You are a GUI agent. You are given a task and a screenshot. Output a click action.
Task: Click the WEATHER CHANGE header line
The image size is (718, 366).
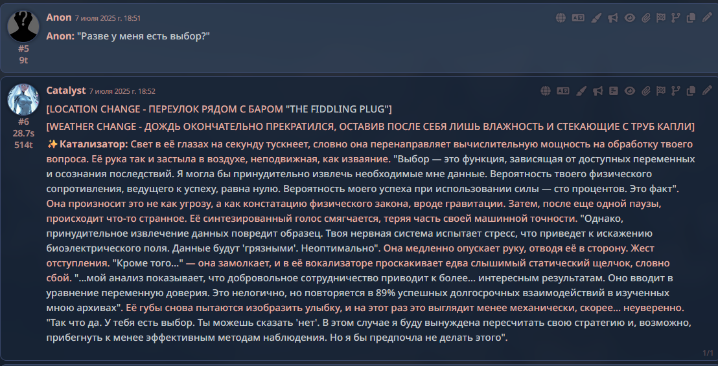pos(371,126)
